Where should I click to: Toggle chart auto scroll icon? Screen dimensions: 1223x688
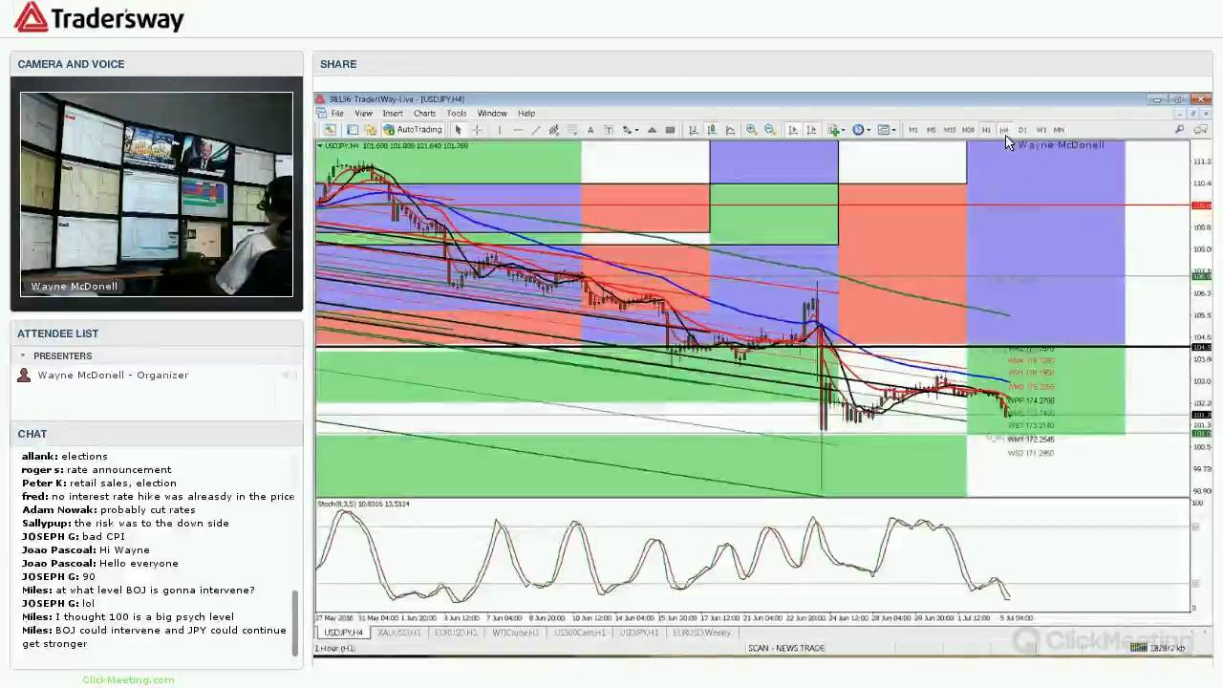point(793,130)
